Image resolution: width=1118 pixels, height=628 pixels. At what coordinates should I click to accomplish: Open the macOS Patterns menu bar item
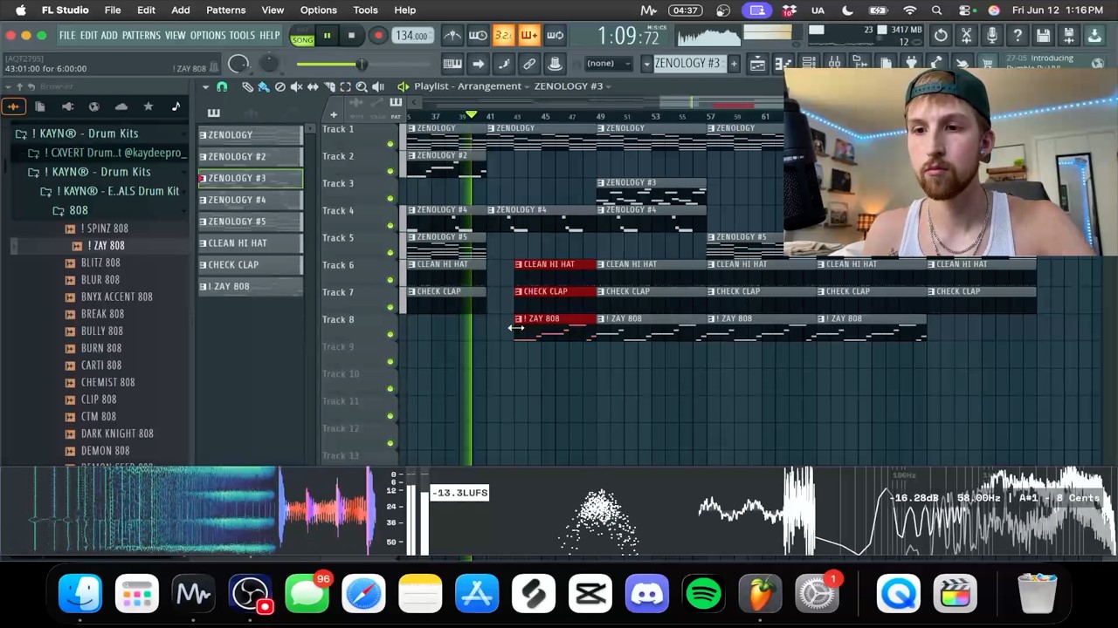coord(225,10)
